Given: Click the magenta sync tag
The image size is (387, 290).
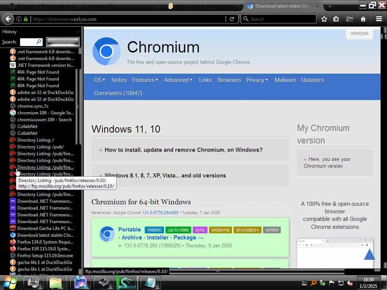Looking at the screenshot, I should click(x=200, y=230).
